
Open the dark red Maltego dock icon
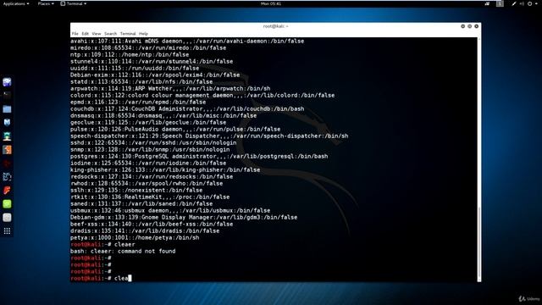7,164
